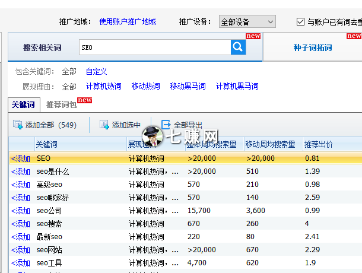Select the seo公司 keyword cell
The width and height of the screenshot is (362, 273).
tap(49, 211)
